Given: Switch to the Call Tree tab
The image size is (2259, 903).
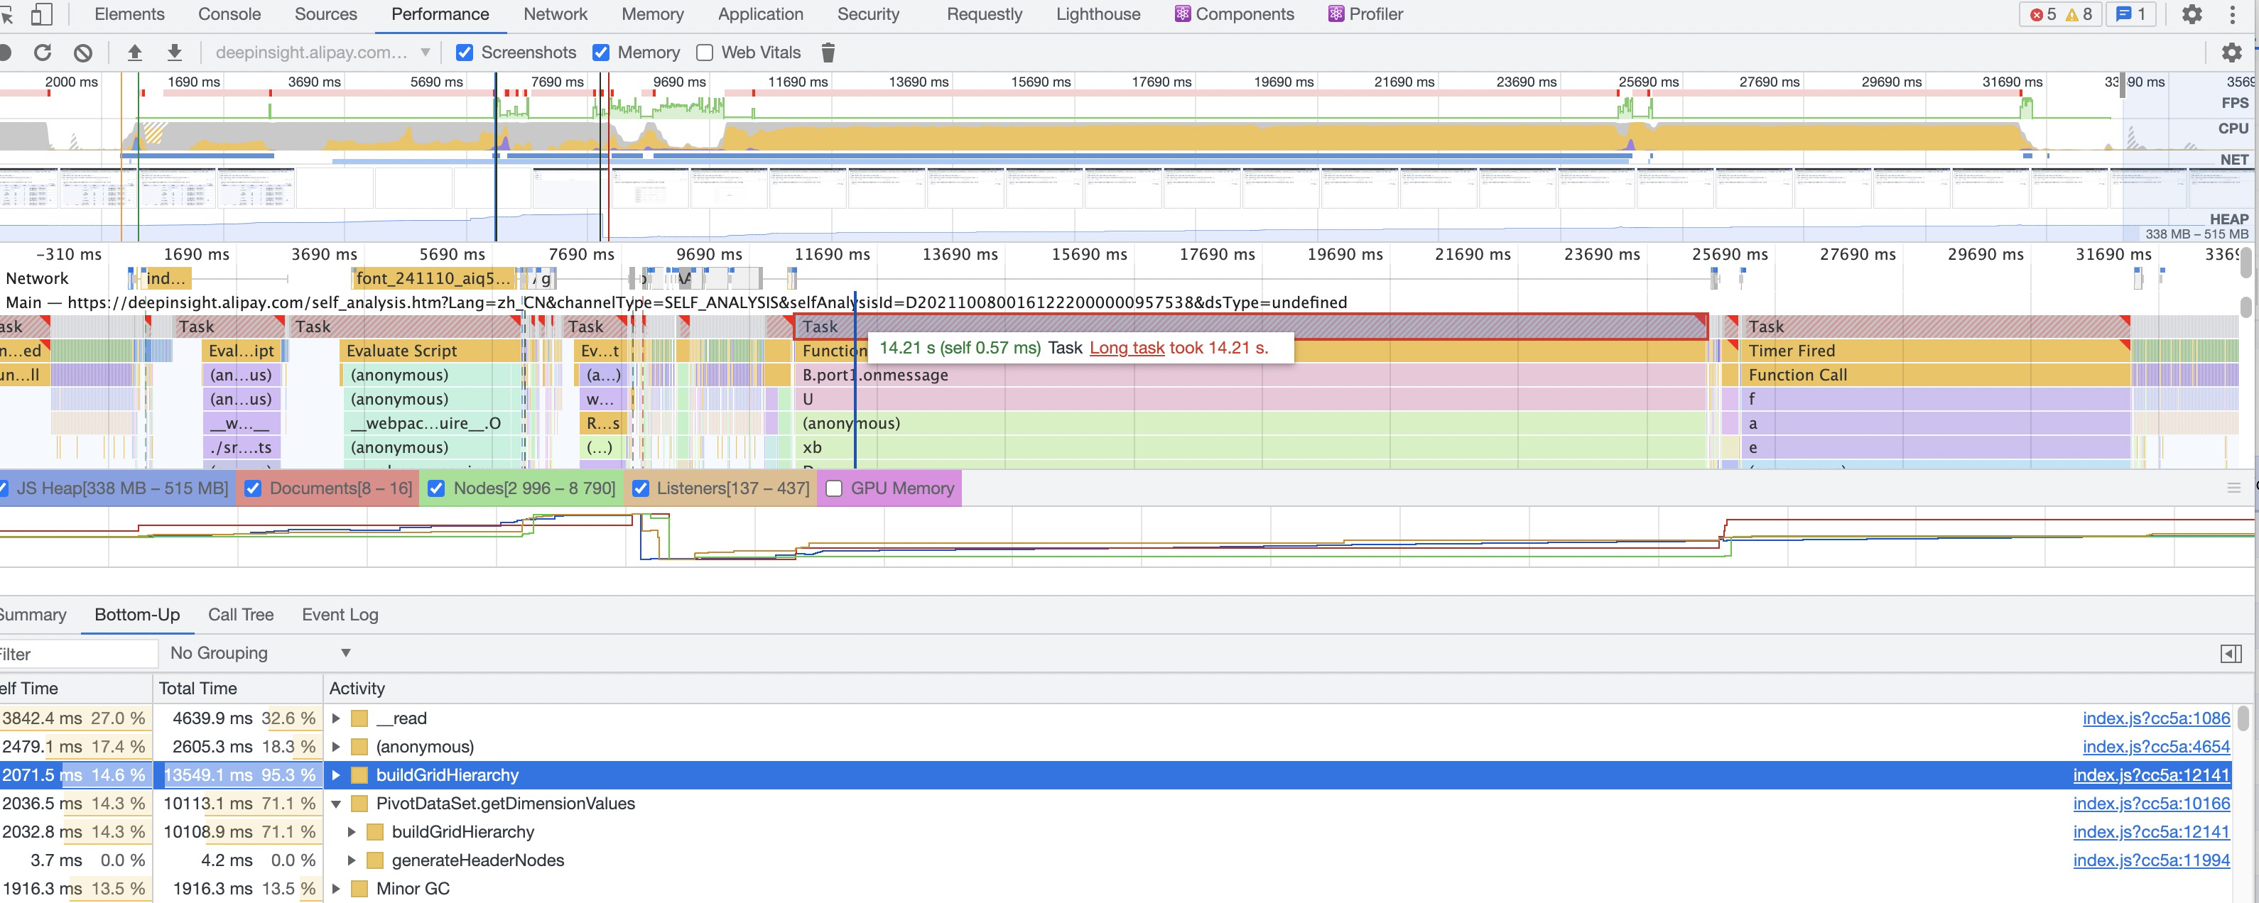Looking at the screenshot, I should tap(240, 615).
